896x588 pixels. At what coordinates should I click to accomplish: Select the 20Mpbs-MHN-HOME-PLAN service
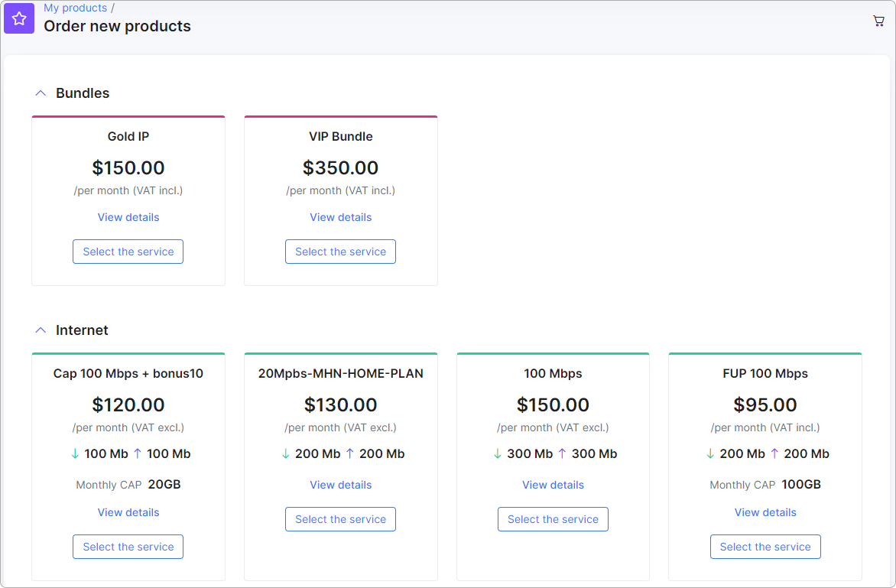pyautogui.click(x=340, y=519)
